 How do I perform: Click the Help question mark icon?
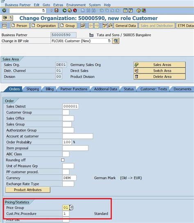(138, 11)
